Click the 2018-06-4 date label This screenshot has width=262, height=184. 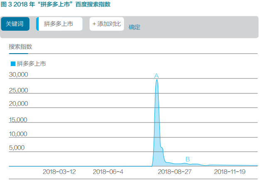(108, 172)
